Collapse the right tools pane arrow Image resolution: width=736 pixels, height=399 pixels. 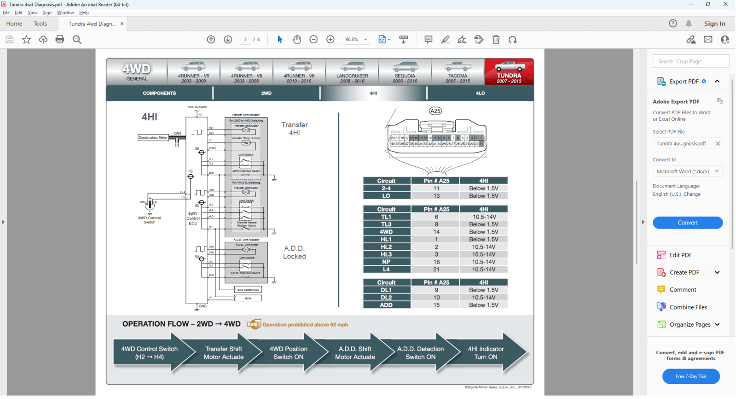(643, 222)
